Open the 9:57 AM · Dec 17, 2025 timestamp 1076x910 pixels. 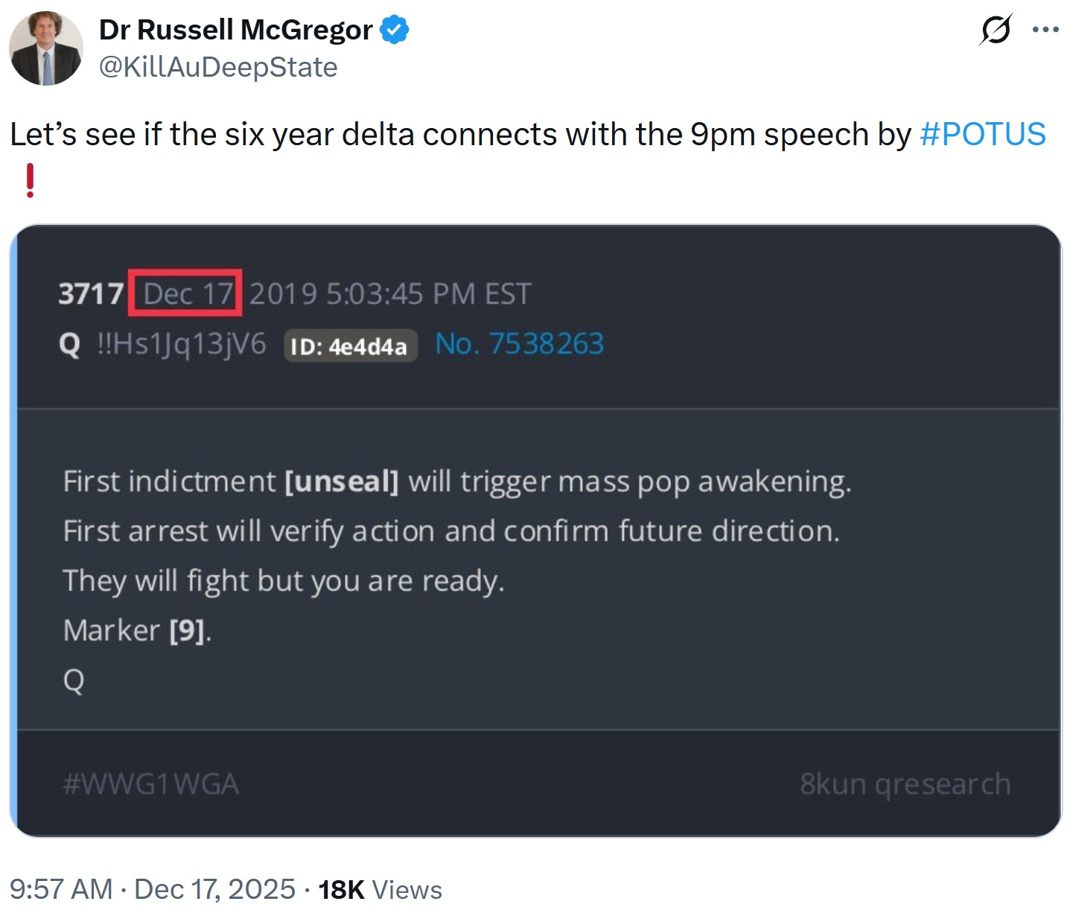point(153,889)
